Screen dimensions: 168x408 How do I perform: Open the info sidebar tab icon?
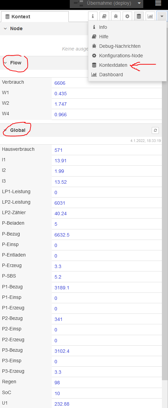[x=93, y=16]
